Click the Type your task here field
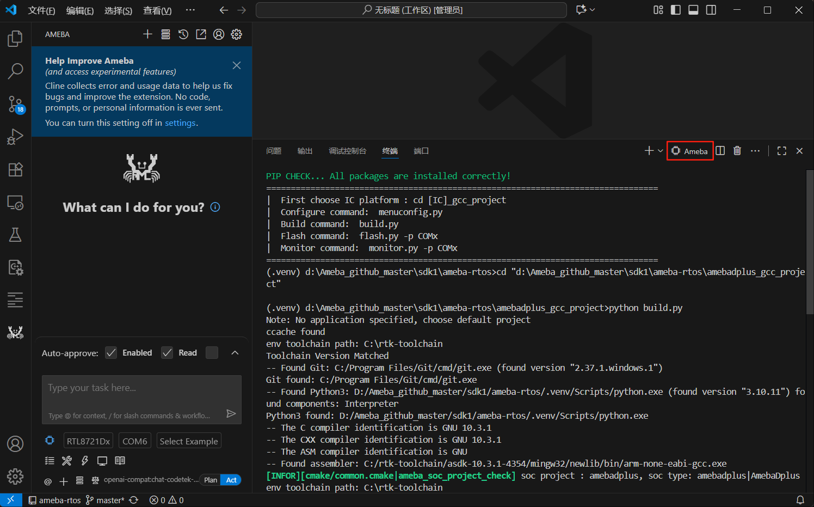814x507 pixels. pos(141,388)
